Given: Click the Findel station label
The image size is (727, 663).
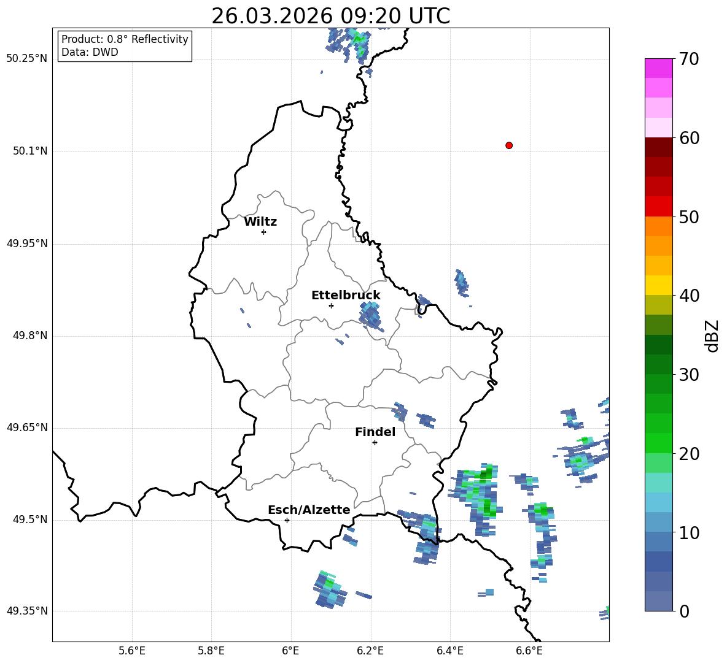Looking at the screenshot, I should point(375,432).
